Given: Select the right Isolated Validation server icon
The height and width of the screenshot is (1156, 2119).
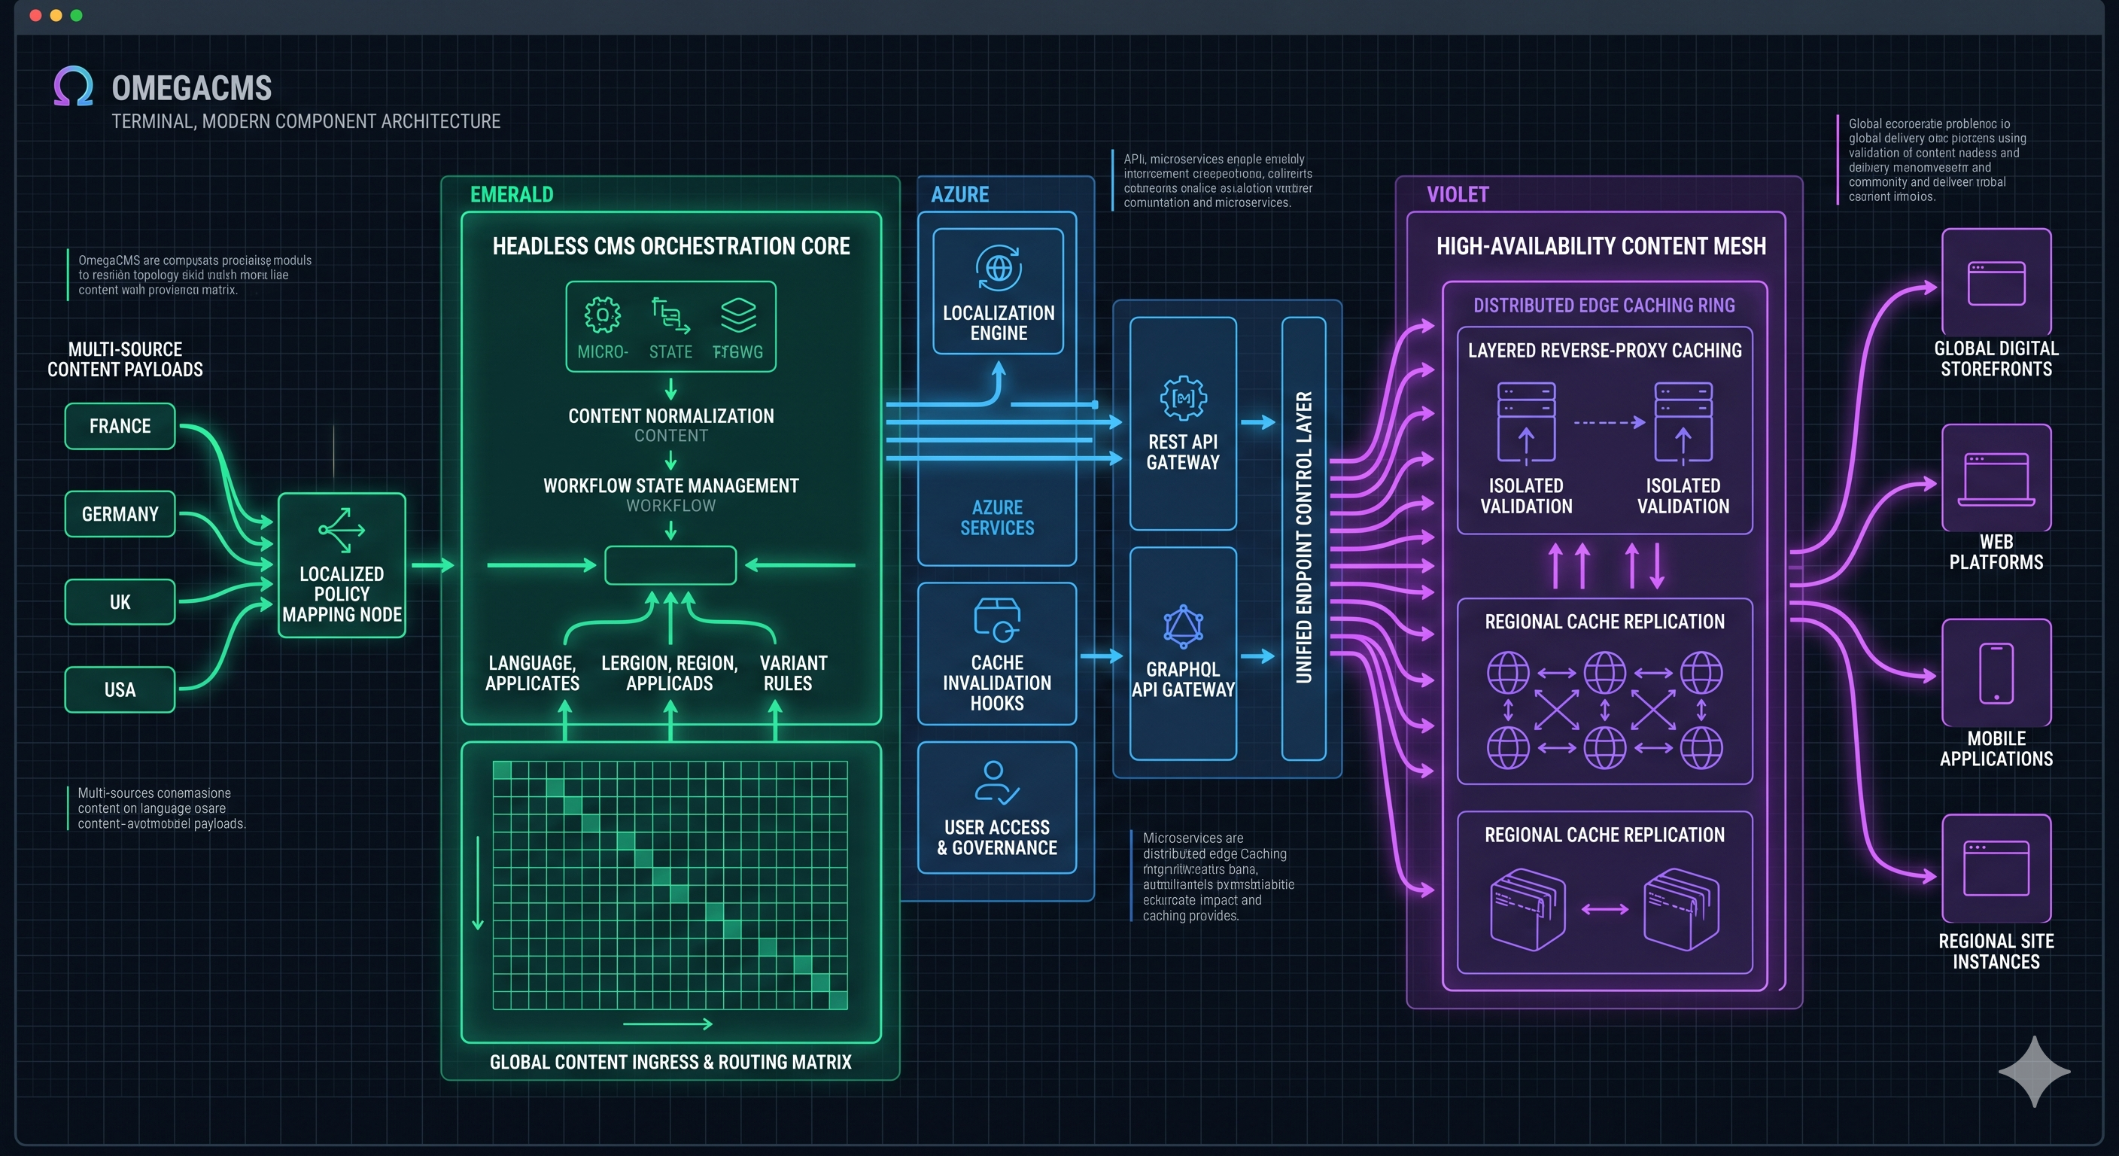Looking at the screenshot, I should [1683, 422].
